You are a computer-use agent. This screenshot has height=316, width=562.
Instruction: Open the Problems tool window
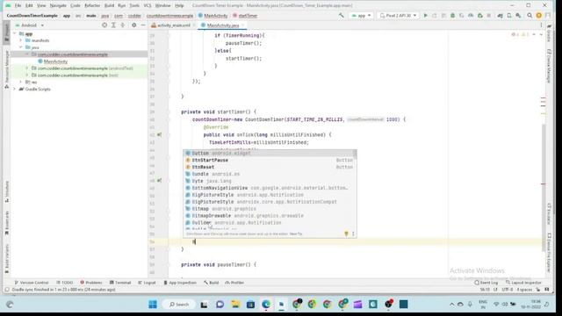tap(91, 283)
